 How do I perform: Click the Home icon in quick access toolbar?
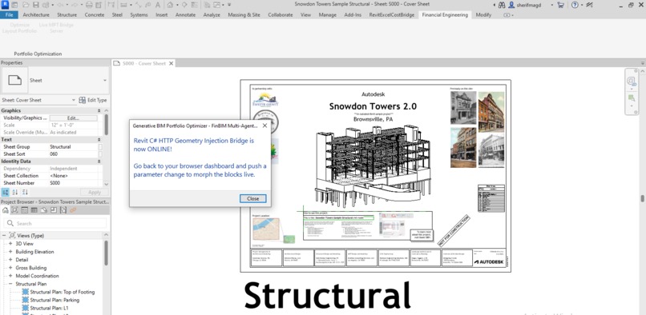tap(14, 5)
